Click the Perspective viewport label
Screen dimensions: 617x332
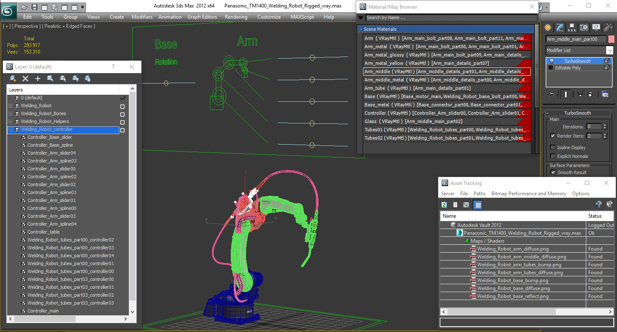click(27, 26)
